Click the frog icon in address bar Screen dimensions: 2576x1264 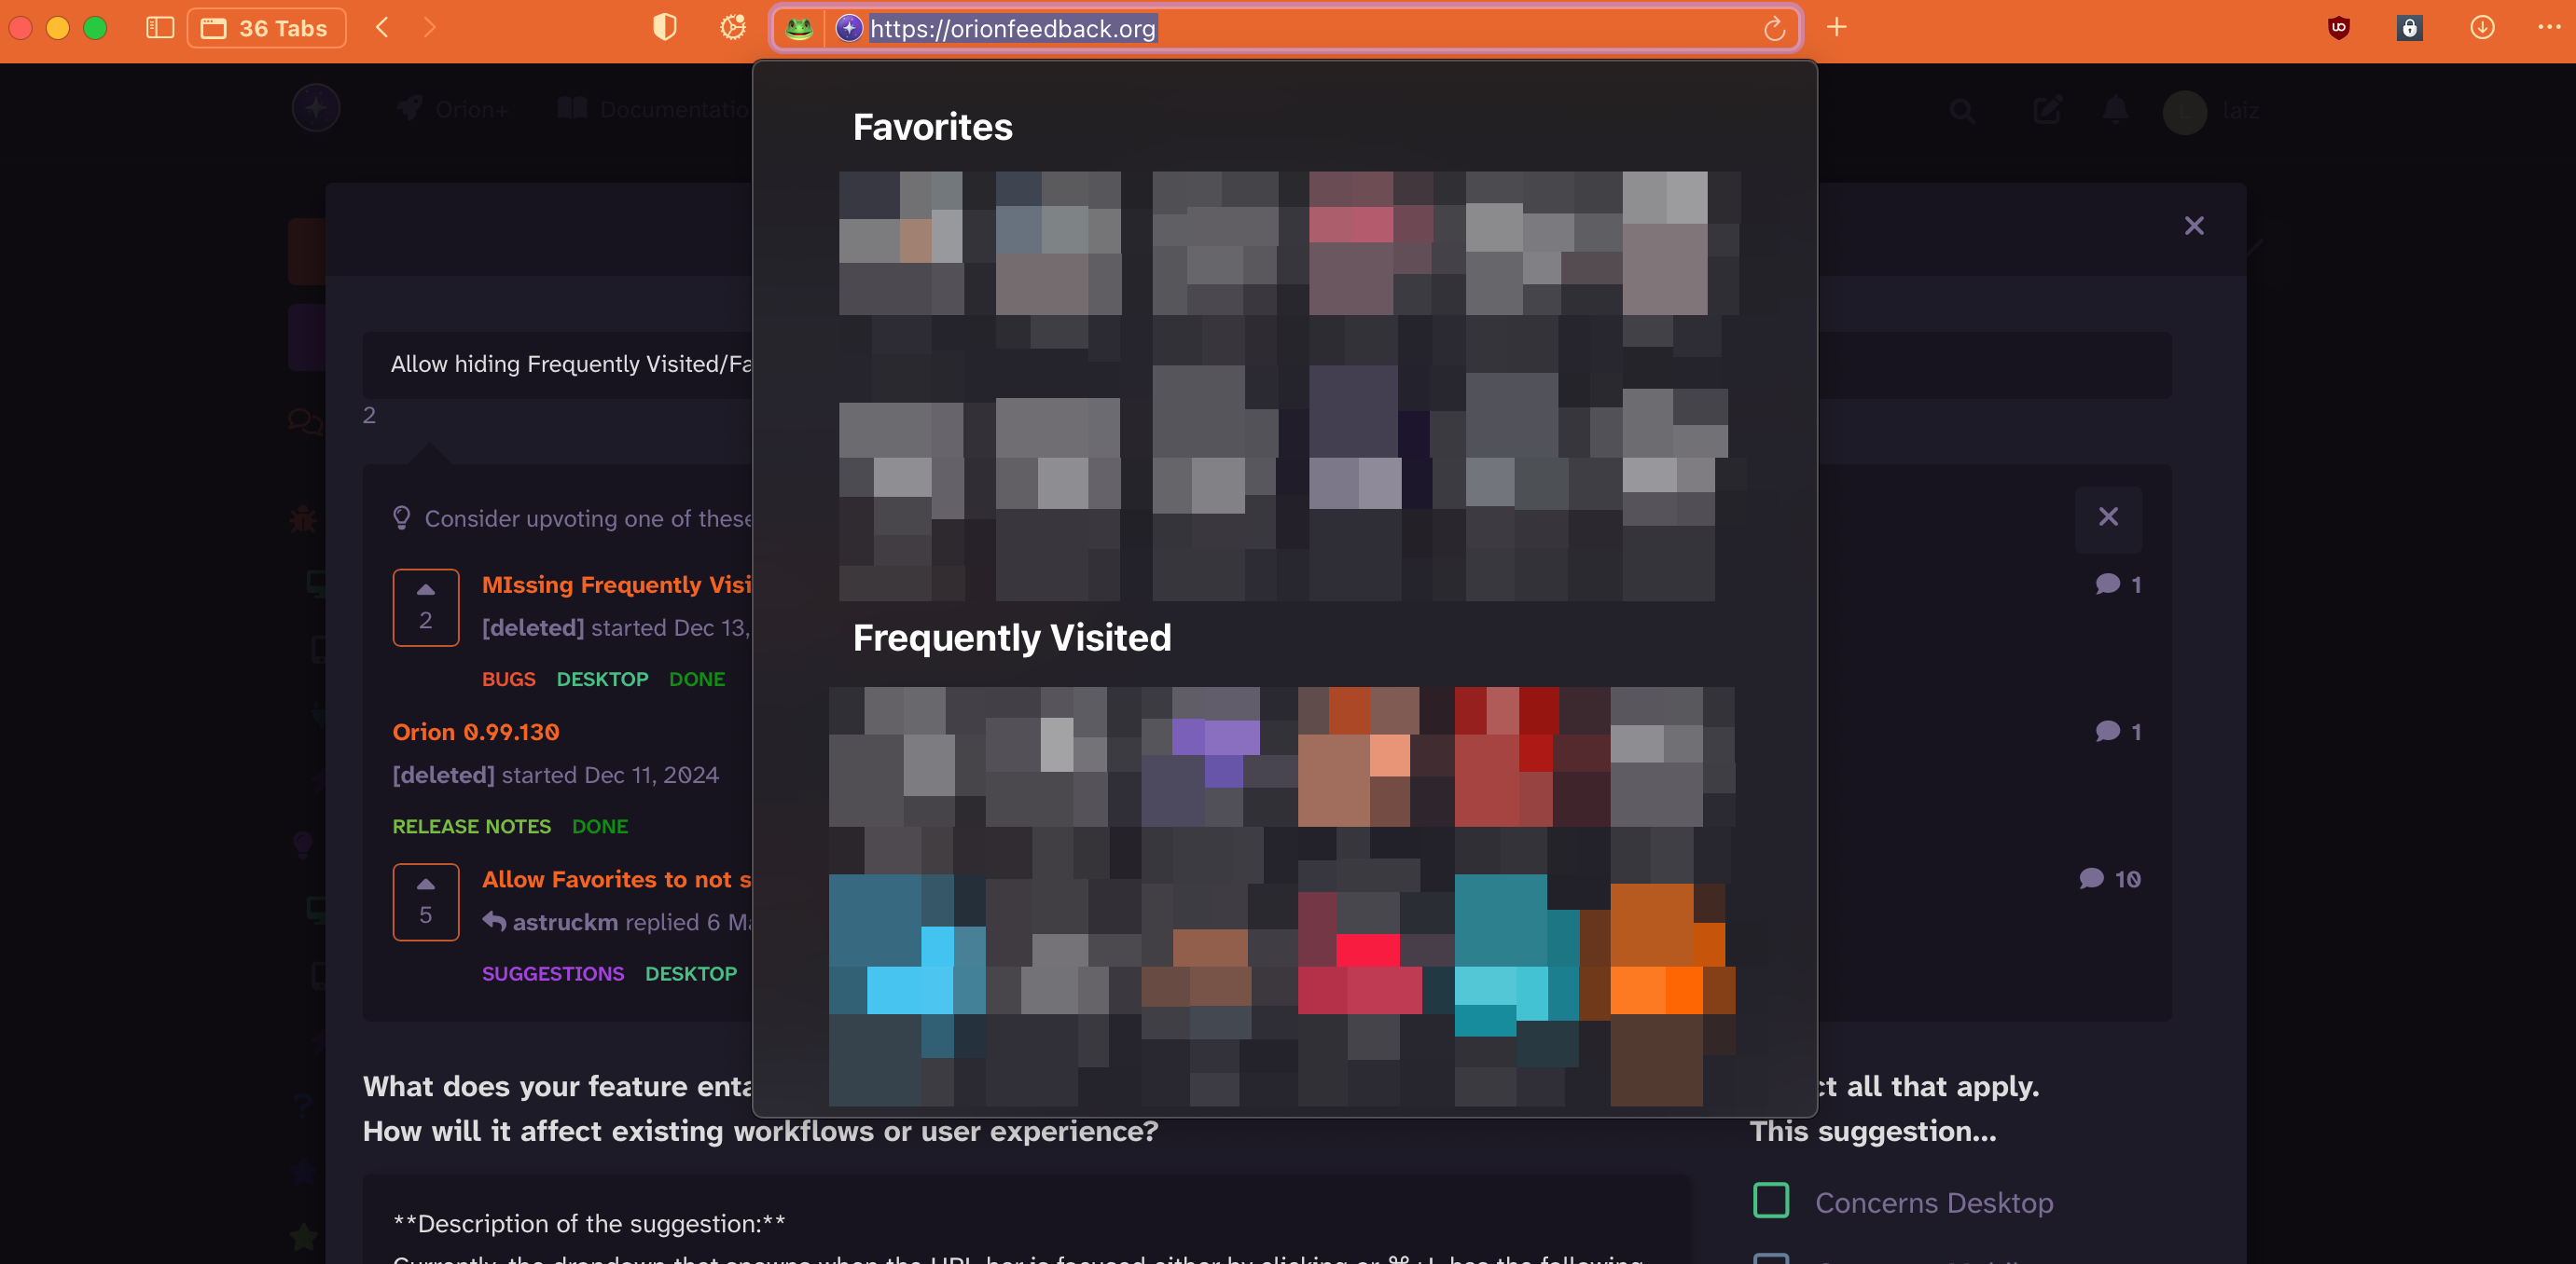pyautogui.click(x=798, y=28)
